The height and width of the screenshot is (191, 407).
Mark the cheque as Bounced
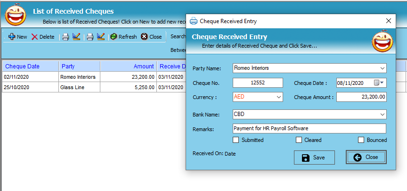(361, 140)
